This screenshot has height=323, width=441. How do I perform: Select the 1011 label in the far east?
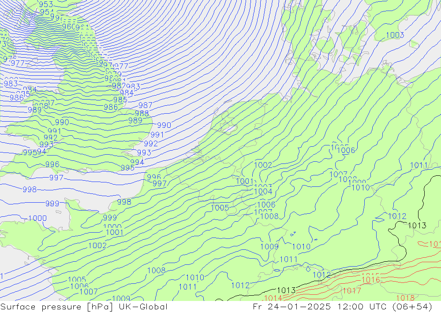click(x=419, y=165)
